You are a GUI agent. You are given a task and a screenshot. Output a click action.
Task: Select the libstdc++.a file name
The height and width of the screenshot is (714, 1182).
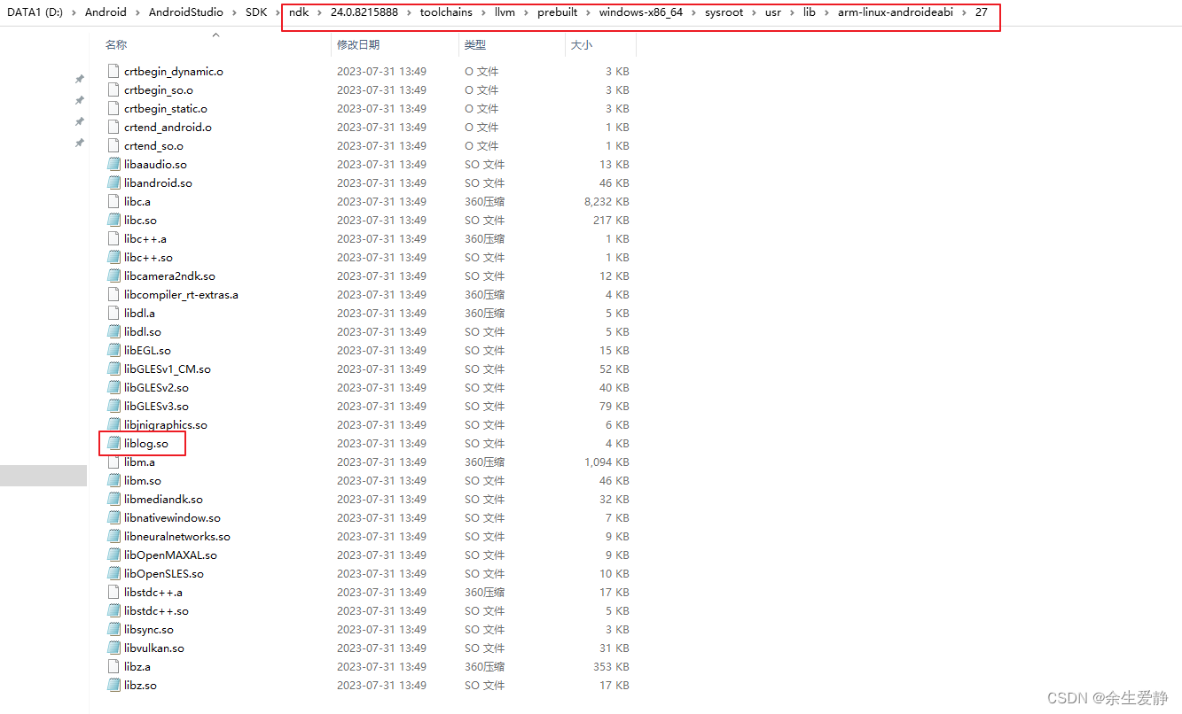pyautogui.click(x=153, y=592)
